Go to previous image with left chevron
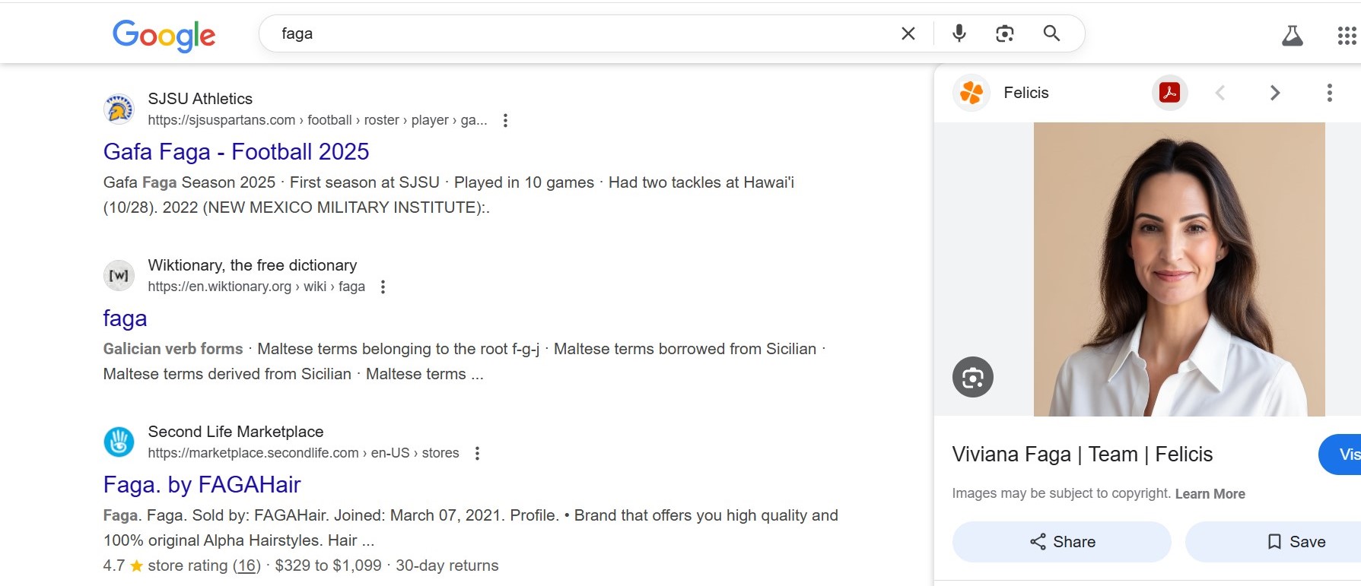Image resolution: width=1361 pixels, height=586 pixels. [1220, 93]
